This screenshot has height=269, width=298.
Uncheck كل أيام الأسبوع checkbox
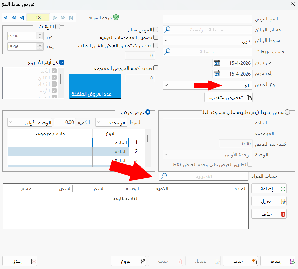click(x=62, y=62)
